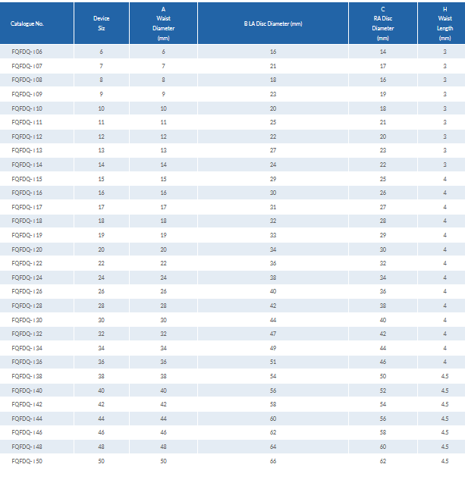Click catalogue number ending in 22

click(x=27, y=263)
